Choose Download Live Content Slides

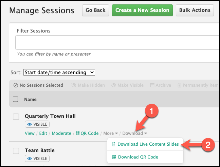point(148,144)
